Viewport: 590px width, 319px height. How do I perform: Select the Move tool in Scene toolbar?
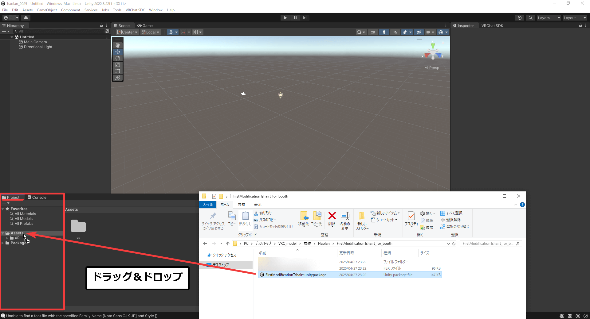click(118, 52)
